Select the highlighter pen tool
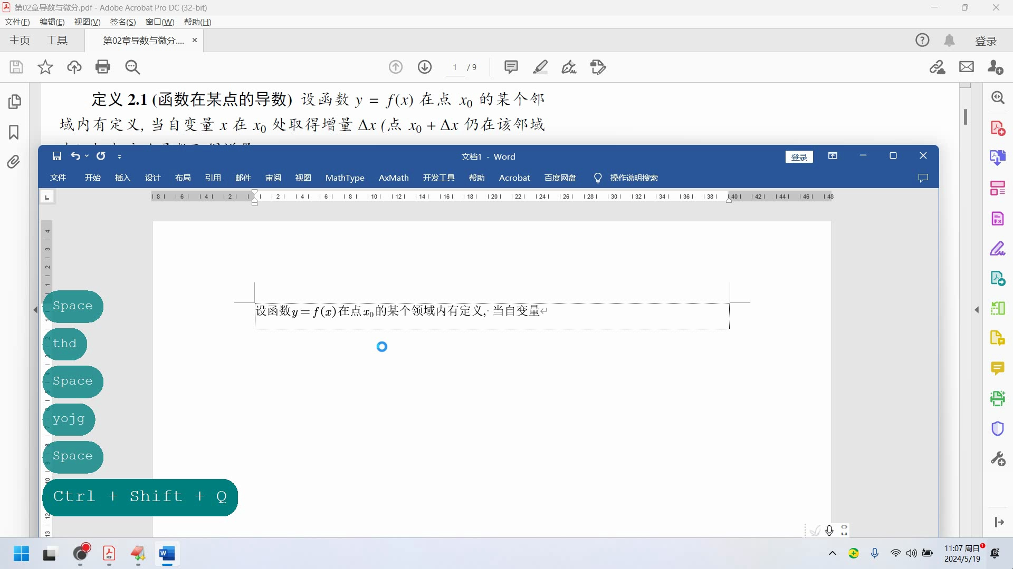The height and width of the screenshot is (569, 1013). pyautogui.click(x=540, y=67)
